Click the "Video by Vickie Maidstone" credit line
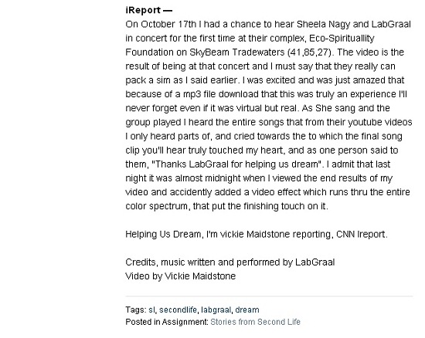The height and width of the screenshot is (338, 425). 181,276
